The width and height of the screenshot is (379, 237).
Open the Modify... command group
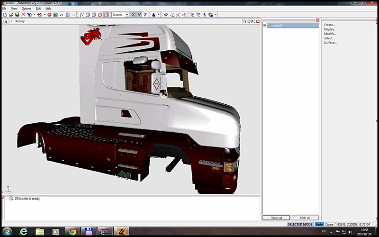(x=330, y=34)
